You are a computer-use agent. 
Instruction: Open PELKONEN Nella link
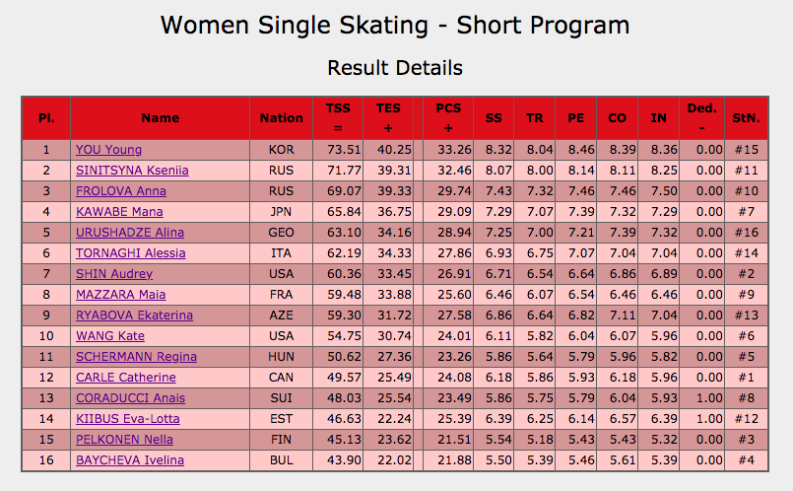124,440
